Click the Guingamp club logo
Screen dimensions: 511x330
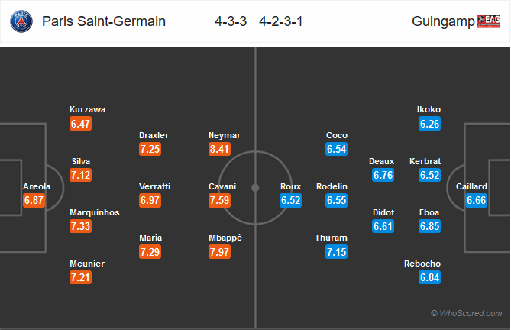tap(490, 21)
